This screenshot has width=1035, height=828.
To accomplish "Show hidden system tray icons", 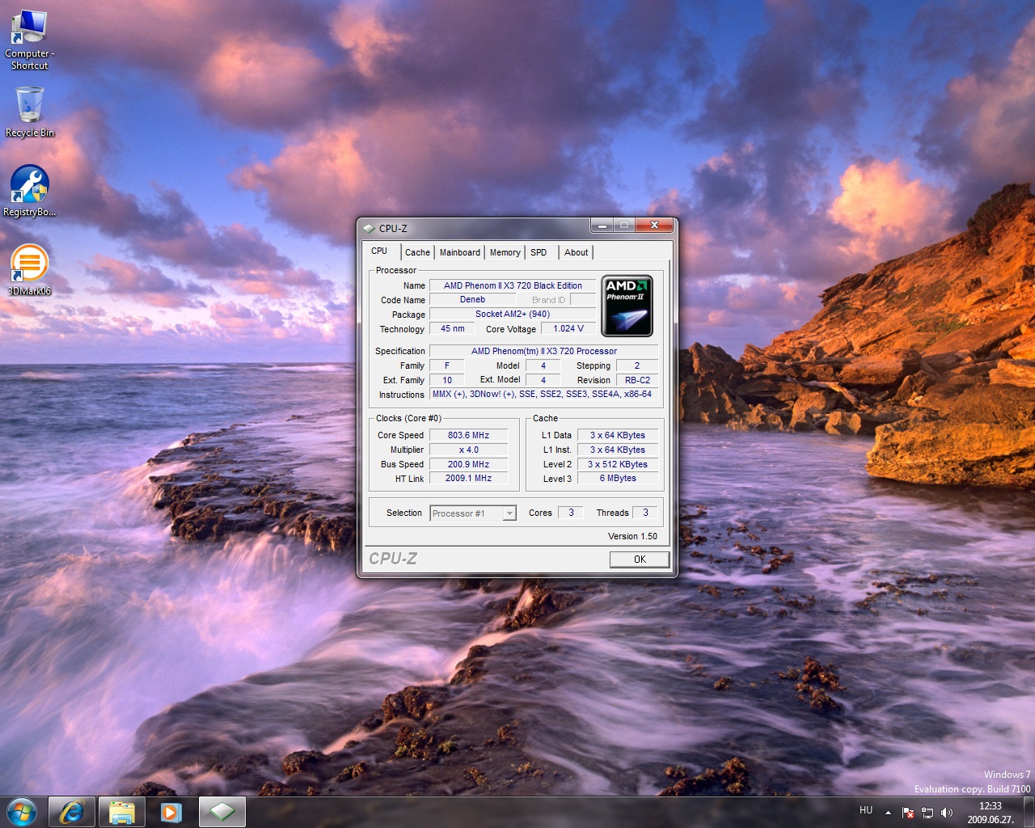I will pos(888,813).
